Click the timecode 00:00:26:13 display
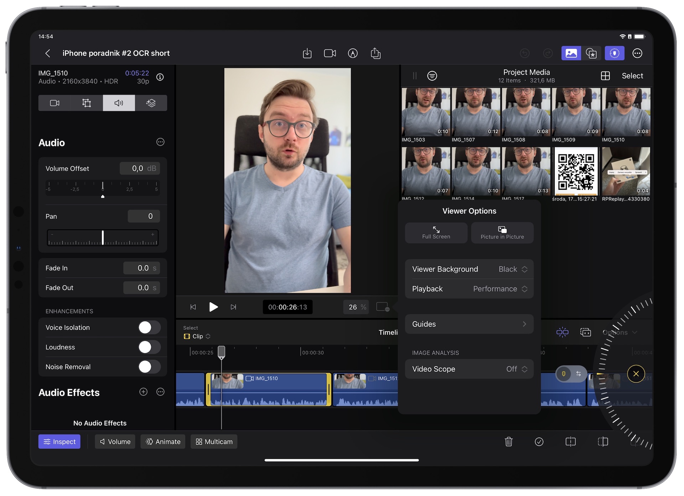Viewport: 684px width, 496px height. 287,307
